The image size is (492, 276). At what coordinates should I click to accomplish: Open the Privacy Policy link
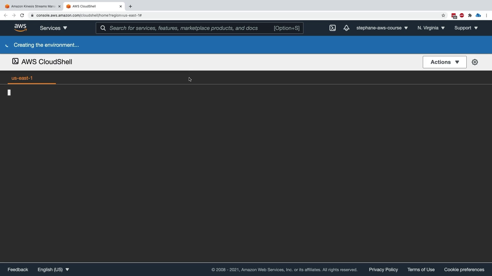coord(383,270)
